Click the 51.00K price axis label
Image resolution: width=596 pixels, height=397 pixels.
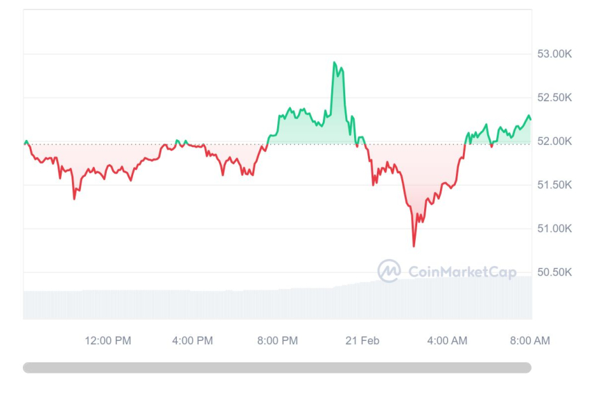pyautogui.click(x=554, y=229)
